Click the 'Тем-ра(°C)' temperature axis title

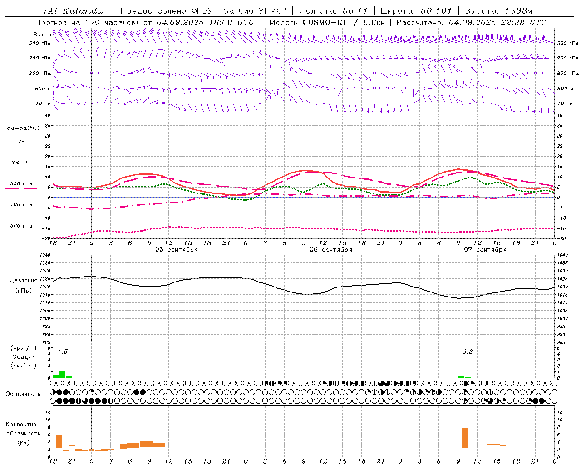pos(21,129)
